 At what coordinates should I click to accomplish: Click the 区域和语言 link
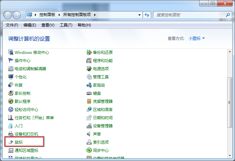pos(103,110)
